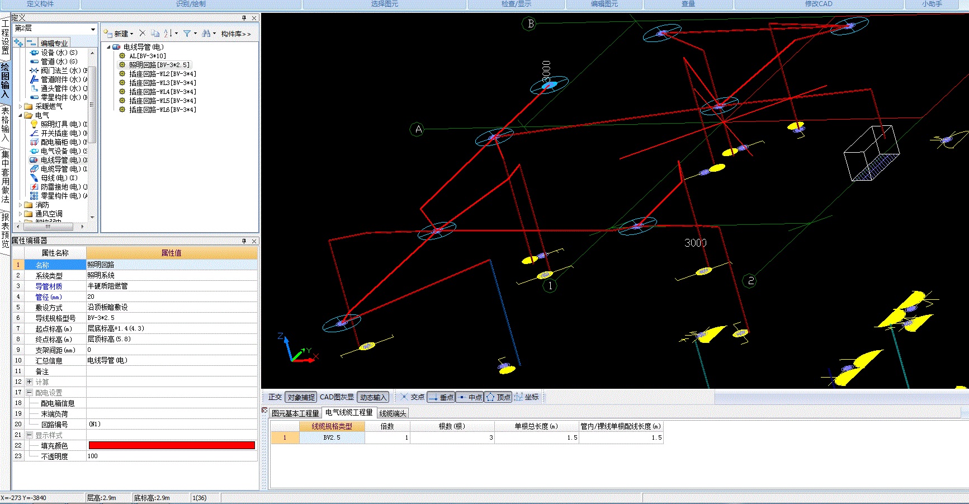Click the pin icon of 定义 panel
Image resolution: width=969 pixels, height=504 pixels.
point(244,18)
